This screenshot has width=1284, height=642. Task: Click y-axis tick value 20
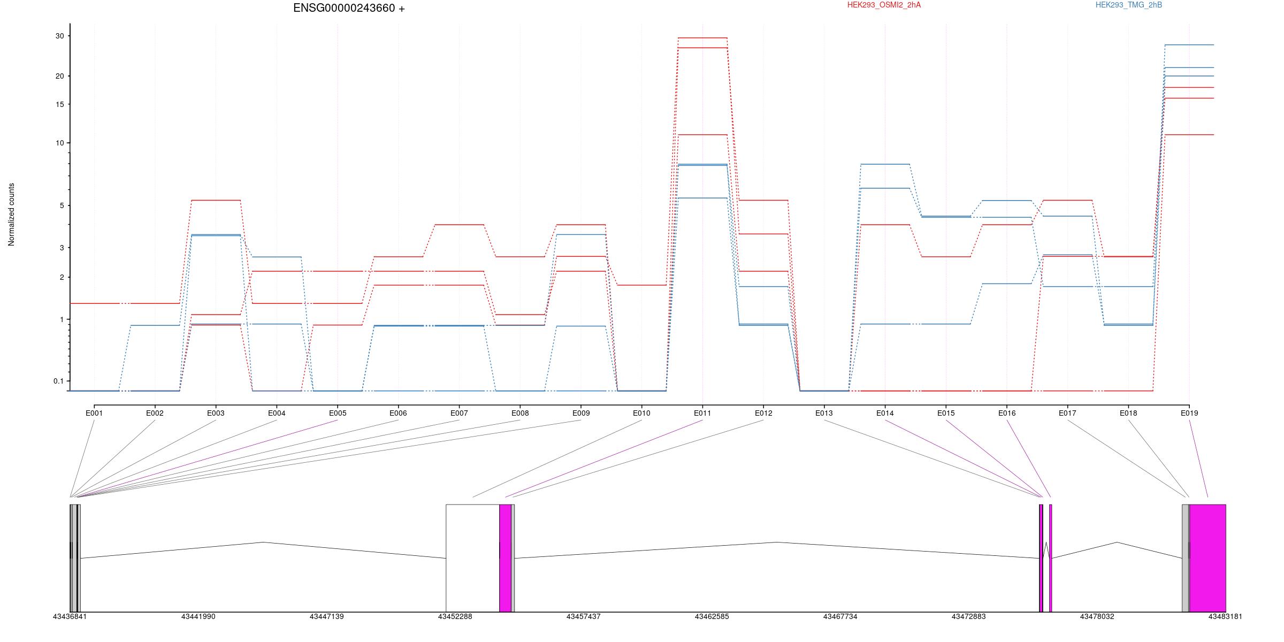[59, 76]
